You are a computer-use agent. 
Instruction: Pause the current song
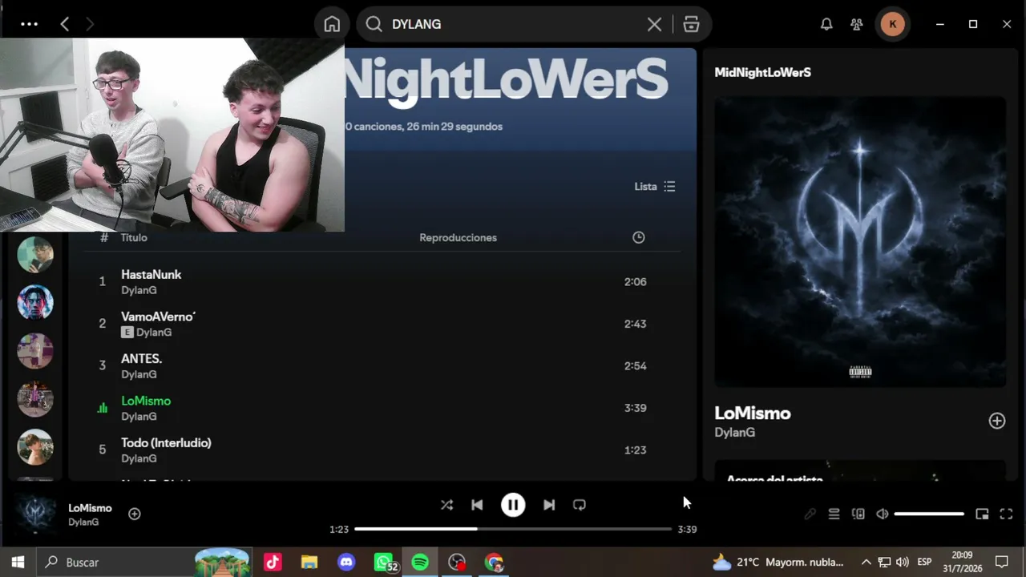[513, 505]
